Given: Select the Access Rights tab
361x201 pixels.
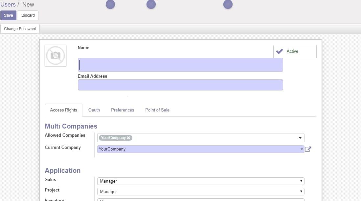Looking at the screenshot, I should tap(63, 110).
